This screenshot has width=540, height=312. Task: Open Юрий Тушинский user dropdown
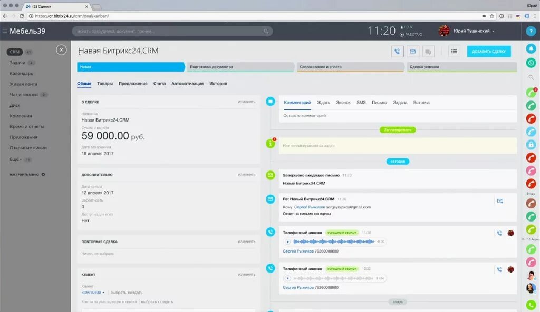click(x=474, y=31)
